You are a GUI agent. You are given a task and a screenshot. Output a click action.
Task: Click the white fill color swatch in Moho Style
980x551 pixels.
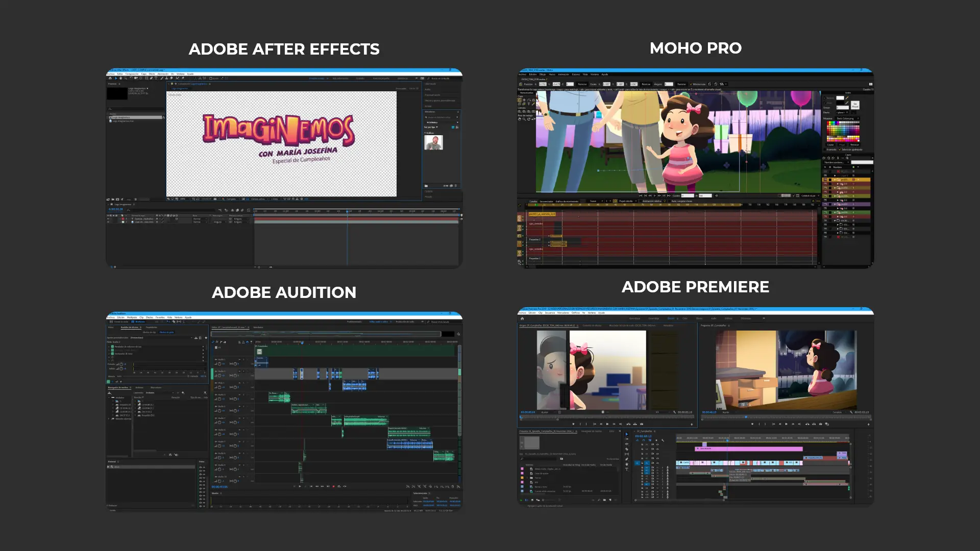(840, 98)
